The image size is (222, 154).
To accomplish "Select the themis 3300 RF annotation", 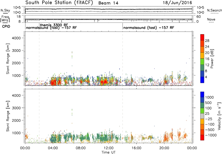I will pos(54,25).
